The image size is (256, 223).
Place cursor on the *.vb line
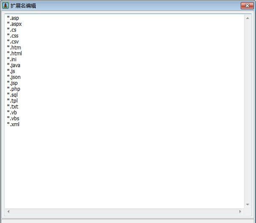coord(12,113)
